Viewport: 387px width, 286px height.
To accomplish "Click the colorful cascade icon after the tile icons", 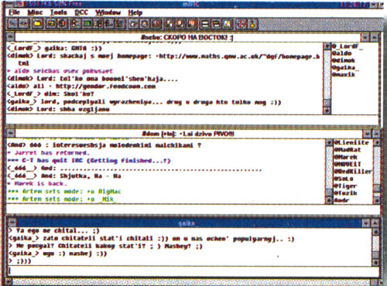I will [227, 24].
